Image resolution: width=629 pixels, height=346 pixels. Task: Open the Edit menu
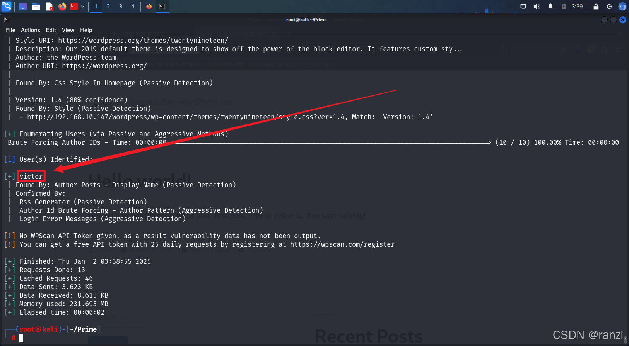click(x=51, y=30)
